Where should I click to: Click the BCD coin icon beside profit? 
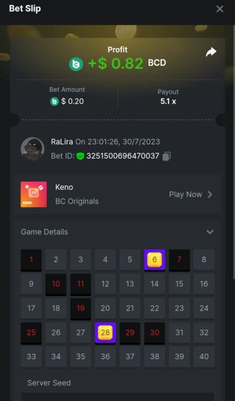click(x=76, y=64)
